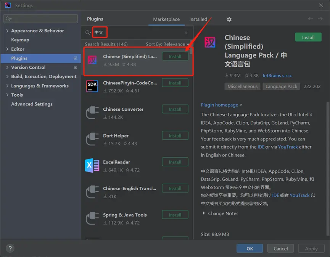330x257 pixels.
Task: Expand the Change Notes disclosure triangle
Action: pos(204,213)
